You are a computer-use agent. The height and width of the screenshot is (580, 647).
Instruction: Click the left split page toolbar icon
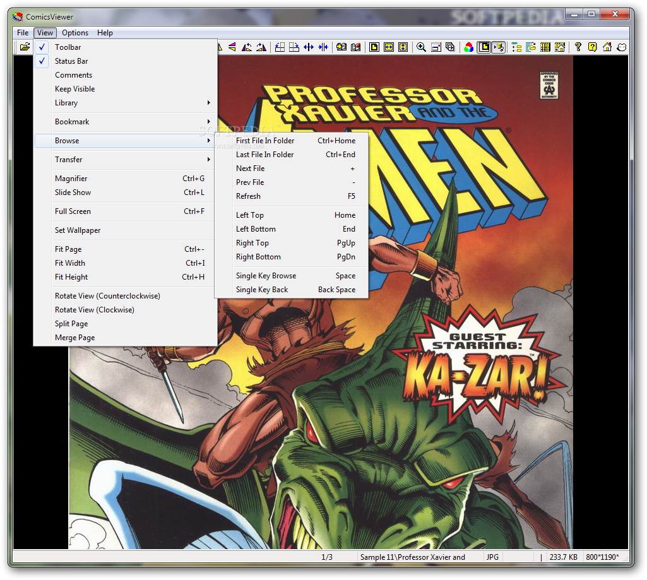(280, 47)
